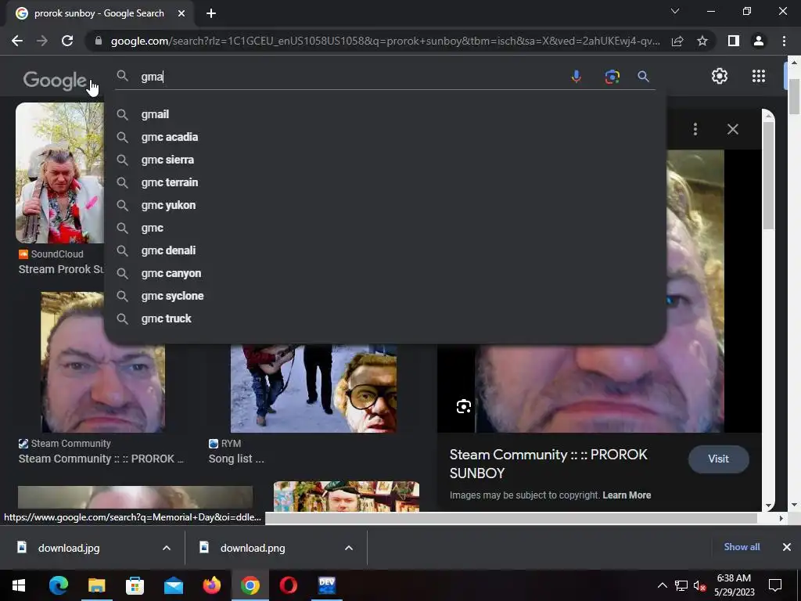
Task: Click Show all downloads
Action: (x=742, y=547)
